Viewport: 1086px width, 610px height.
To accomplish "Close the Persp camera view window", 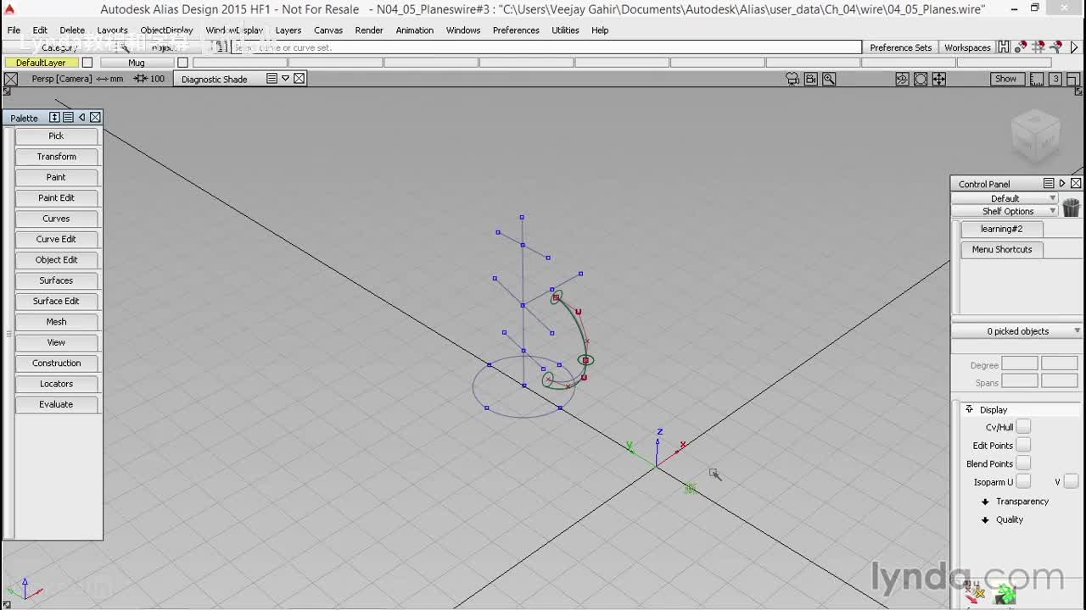I will tap(10, 79).
